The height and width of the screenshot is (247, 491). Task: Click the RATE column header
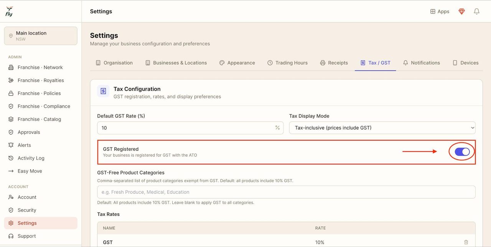(320, 228)
